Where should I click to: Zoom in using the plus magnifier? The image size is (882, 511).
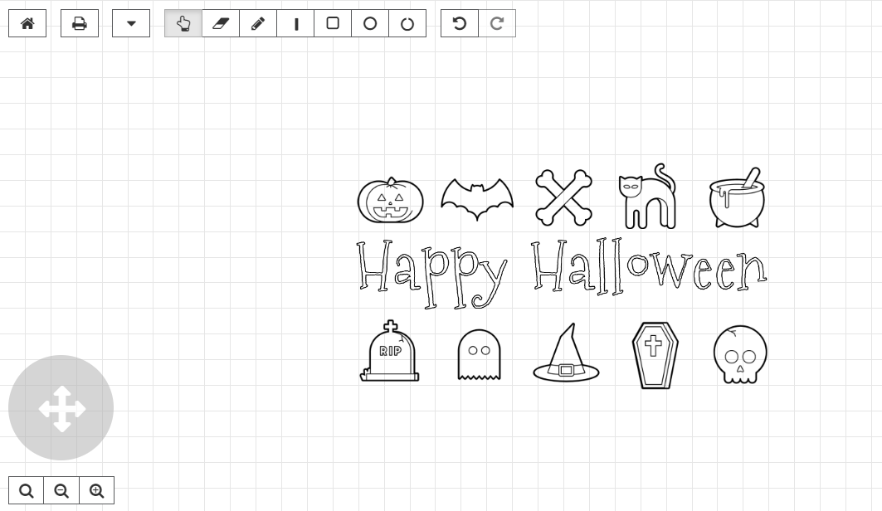(96, 490)
